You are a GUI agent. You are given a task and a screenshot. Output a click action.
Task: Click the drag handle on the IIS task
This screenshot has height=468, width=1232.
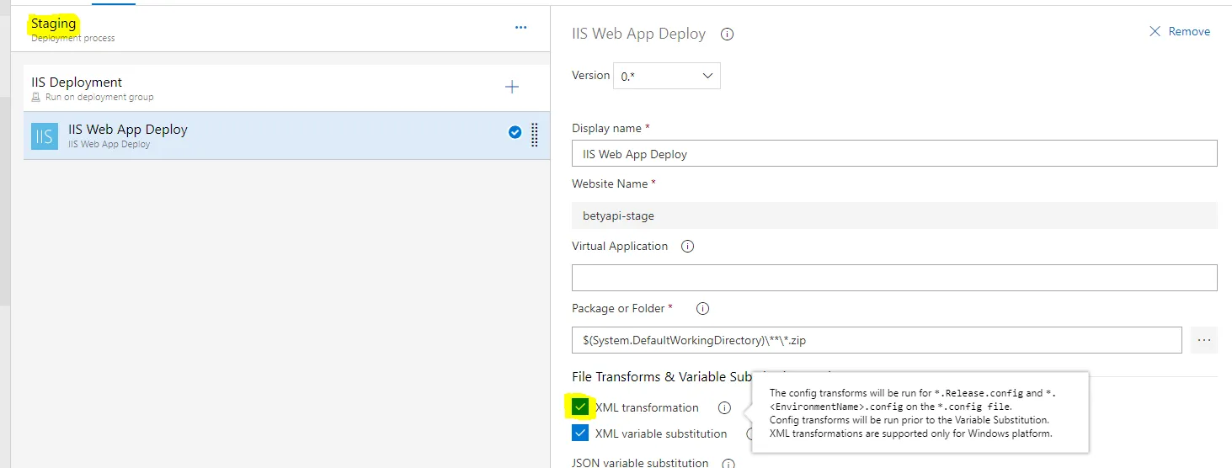click(x=535, y=135)
